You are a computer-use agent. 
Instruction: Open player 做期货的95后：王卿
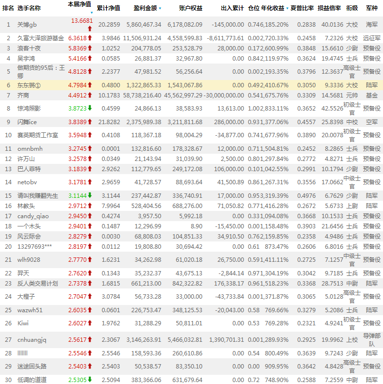pos(41,71)
